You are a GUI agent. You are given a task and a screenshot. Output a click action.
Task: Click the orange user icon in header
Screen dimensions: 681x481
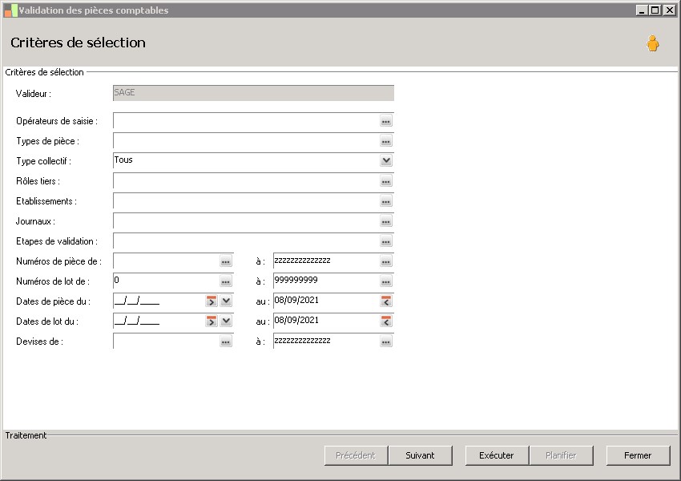point(652,43)
